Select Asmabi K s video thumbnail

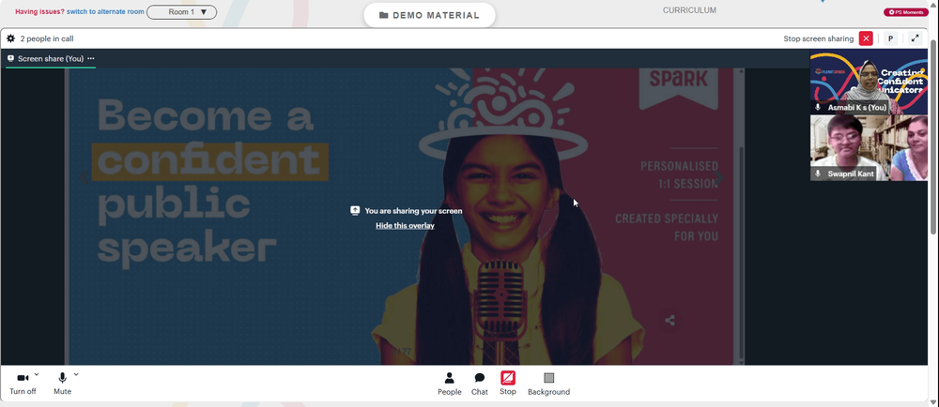coord(869,82)
